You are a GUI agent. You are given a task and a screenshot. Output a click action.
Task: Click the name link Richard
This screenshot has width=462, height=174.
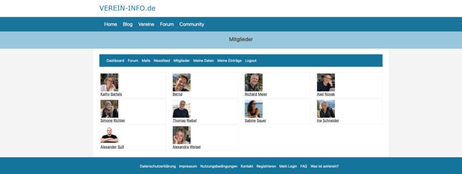tap(251, 94)
